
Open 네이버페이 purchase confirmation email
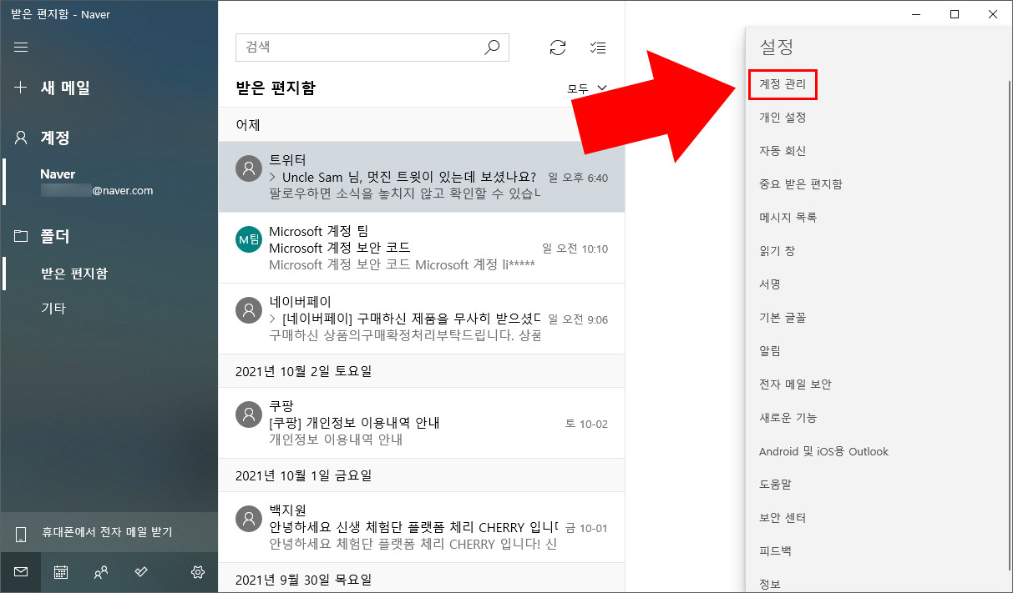[422, 319]
